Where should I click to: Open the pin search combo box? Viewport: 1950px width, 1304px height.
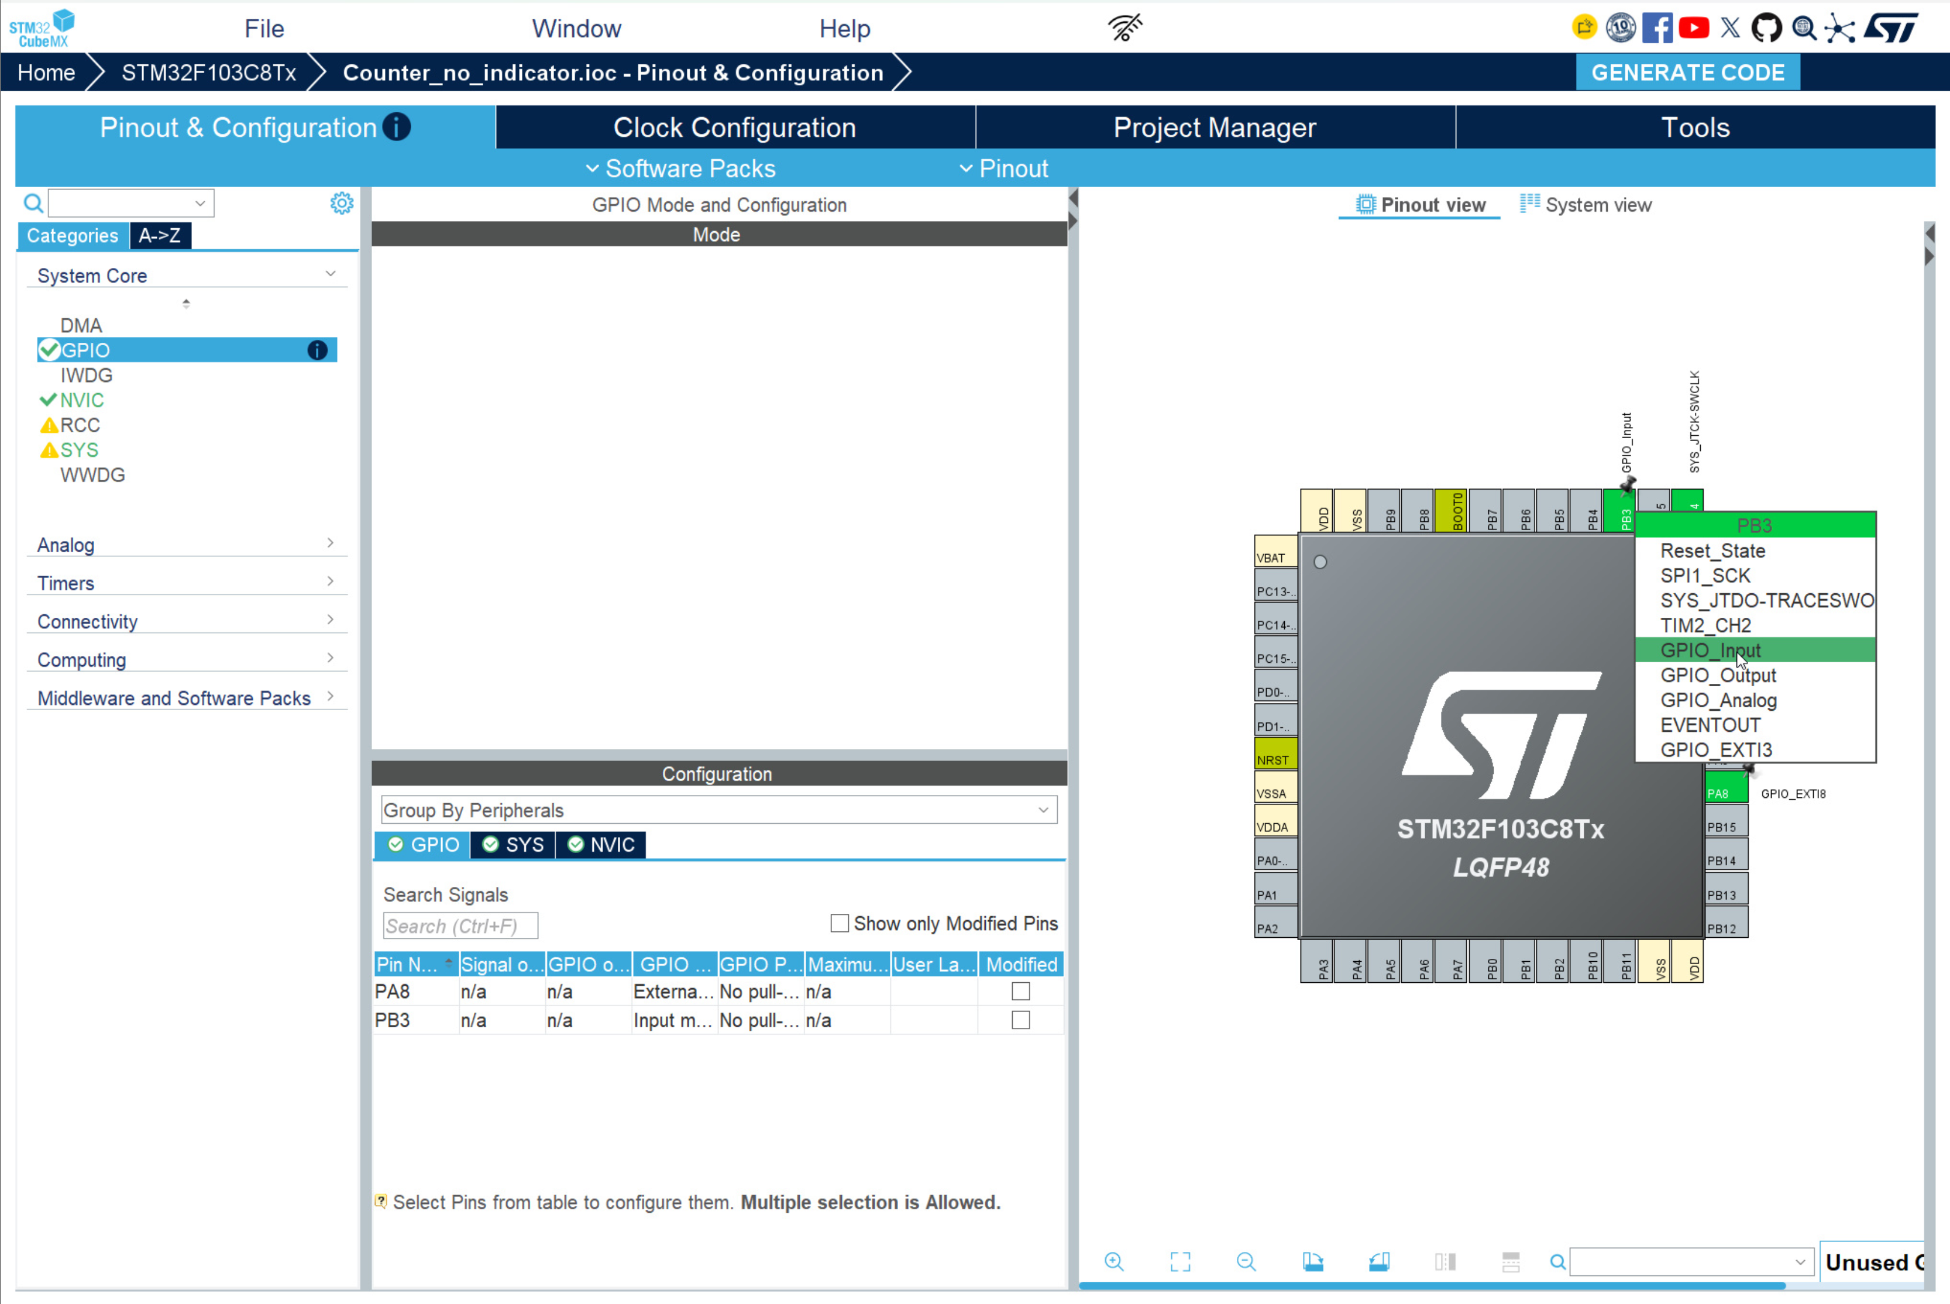coord(1691,1262)
